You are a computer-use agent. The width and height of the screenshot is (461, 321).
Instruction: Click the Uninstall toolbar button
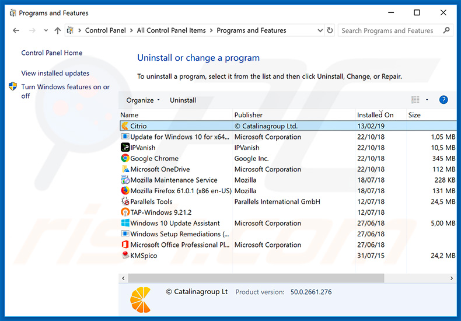click(x=183, y=100)
